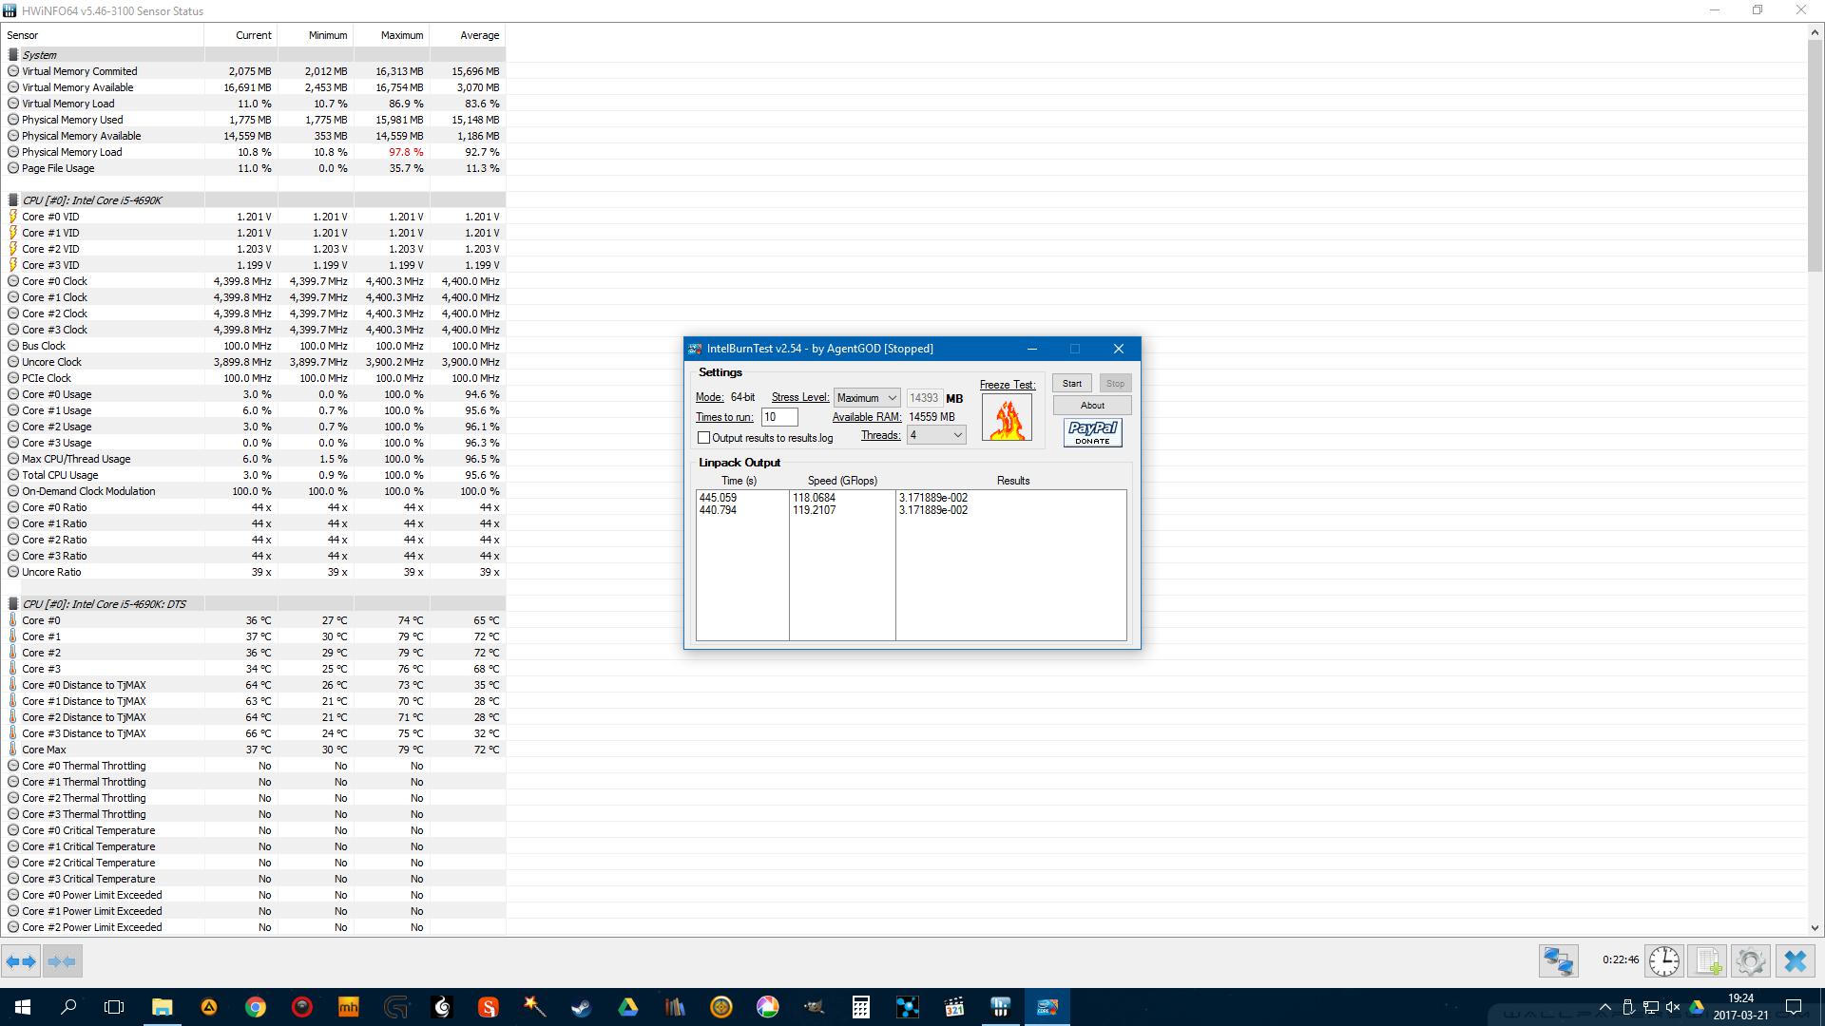Viewport: 1825px width, 1026px height.
Task: Select the Bus Clock sensor row
Action: click(x=255, y=346)
